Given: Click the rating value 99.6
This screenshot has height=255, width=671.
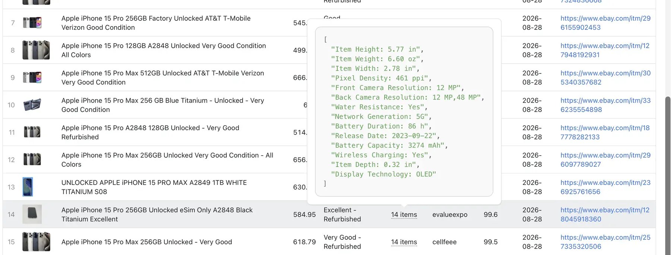Looking at the screenshot, I should tap(491, 215).
